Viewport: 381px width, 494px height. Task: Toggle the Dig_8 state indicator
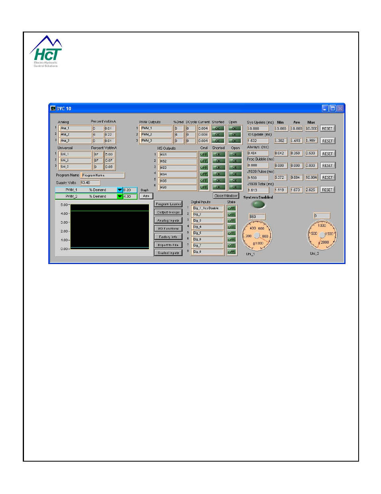pyautogui.click(x=231, y=252)
